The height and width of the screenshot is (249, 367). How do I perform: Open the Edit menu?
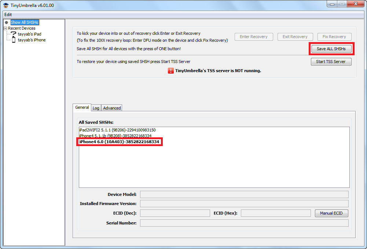pyautogui.click(x=8, y=15)
